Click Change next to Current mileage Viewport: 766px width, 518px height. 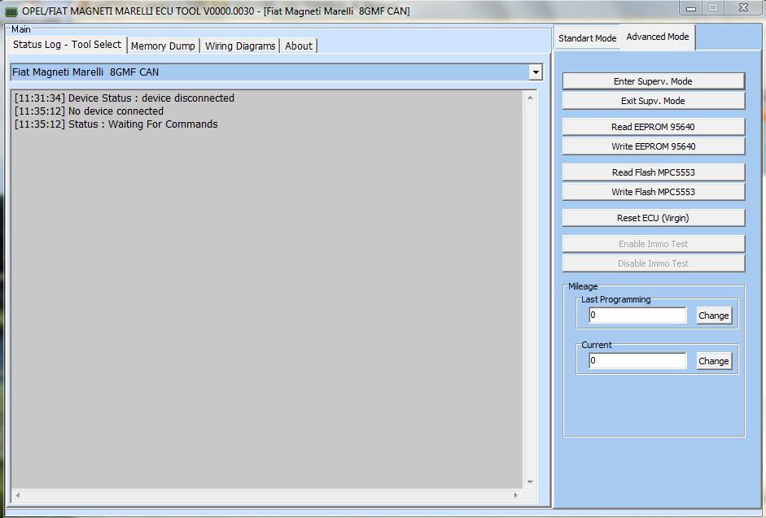tap(714, 361)
